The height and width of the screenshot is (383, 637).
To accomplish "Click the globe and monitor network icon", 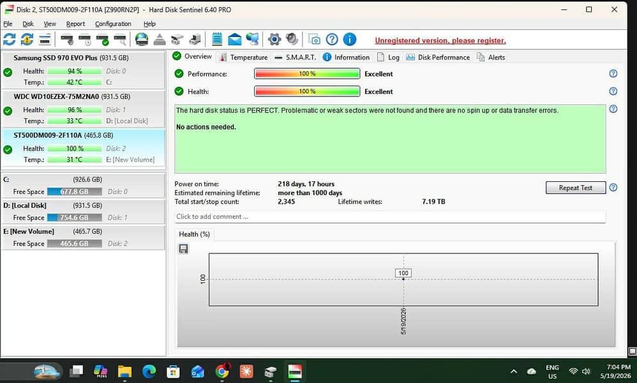I will pos(252,39).
